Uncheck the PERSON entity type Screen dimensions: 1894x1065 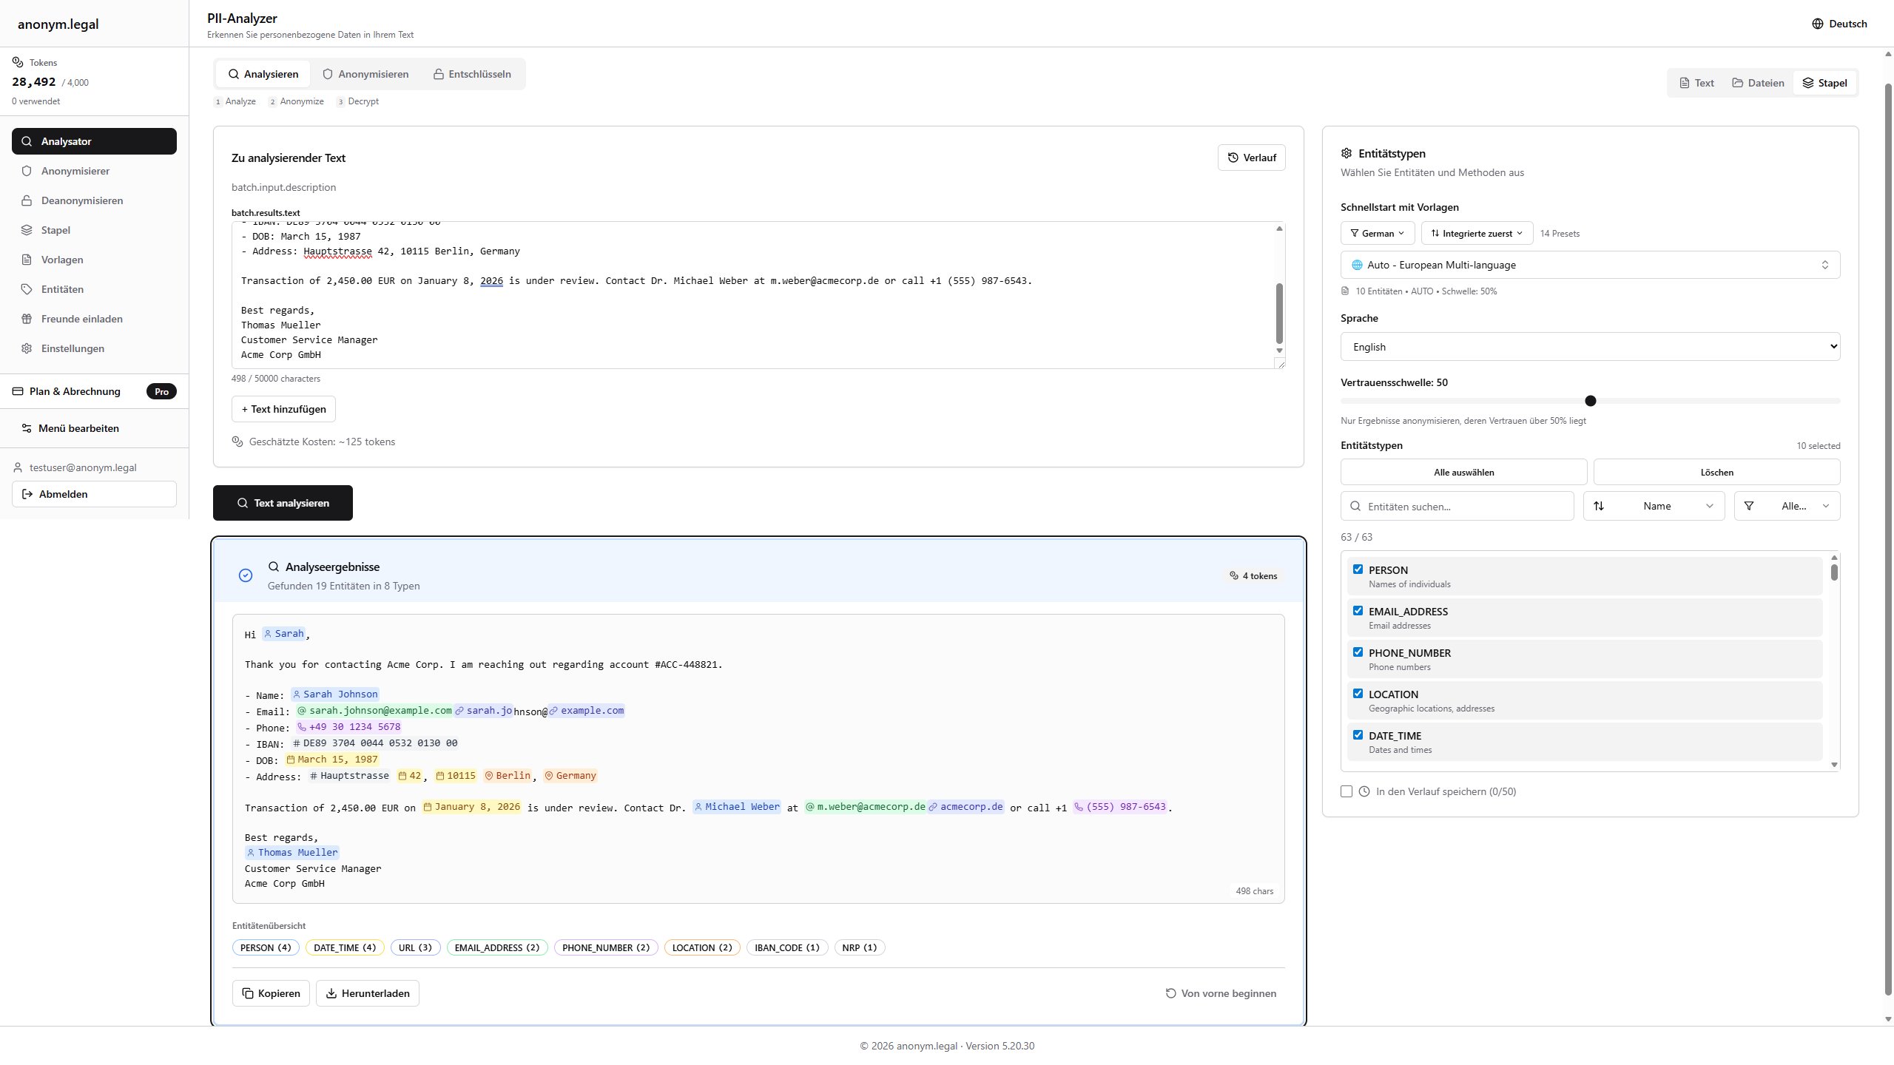coord(1358,569)
